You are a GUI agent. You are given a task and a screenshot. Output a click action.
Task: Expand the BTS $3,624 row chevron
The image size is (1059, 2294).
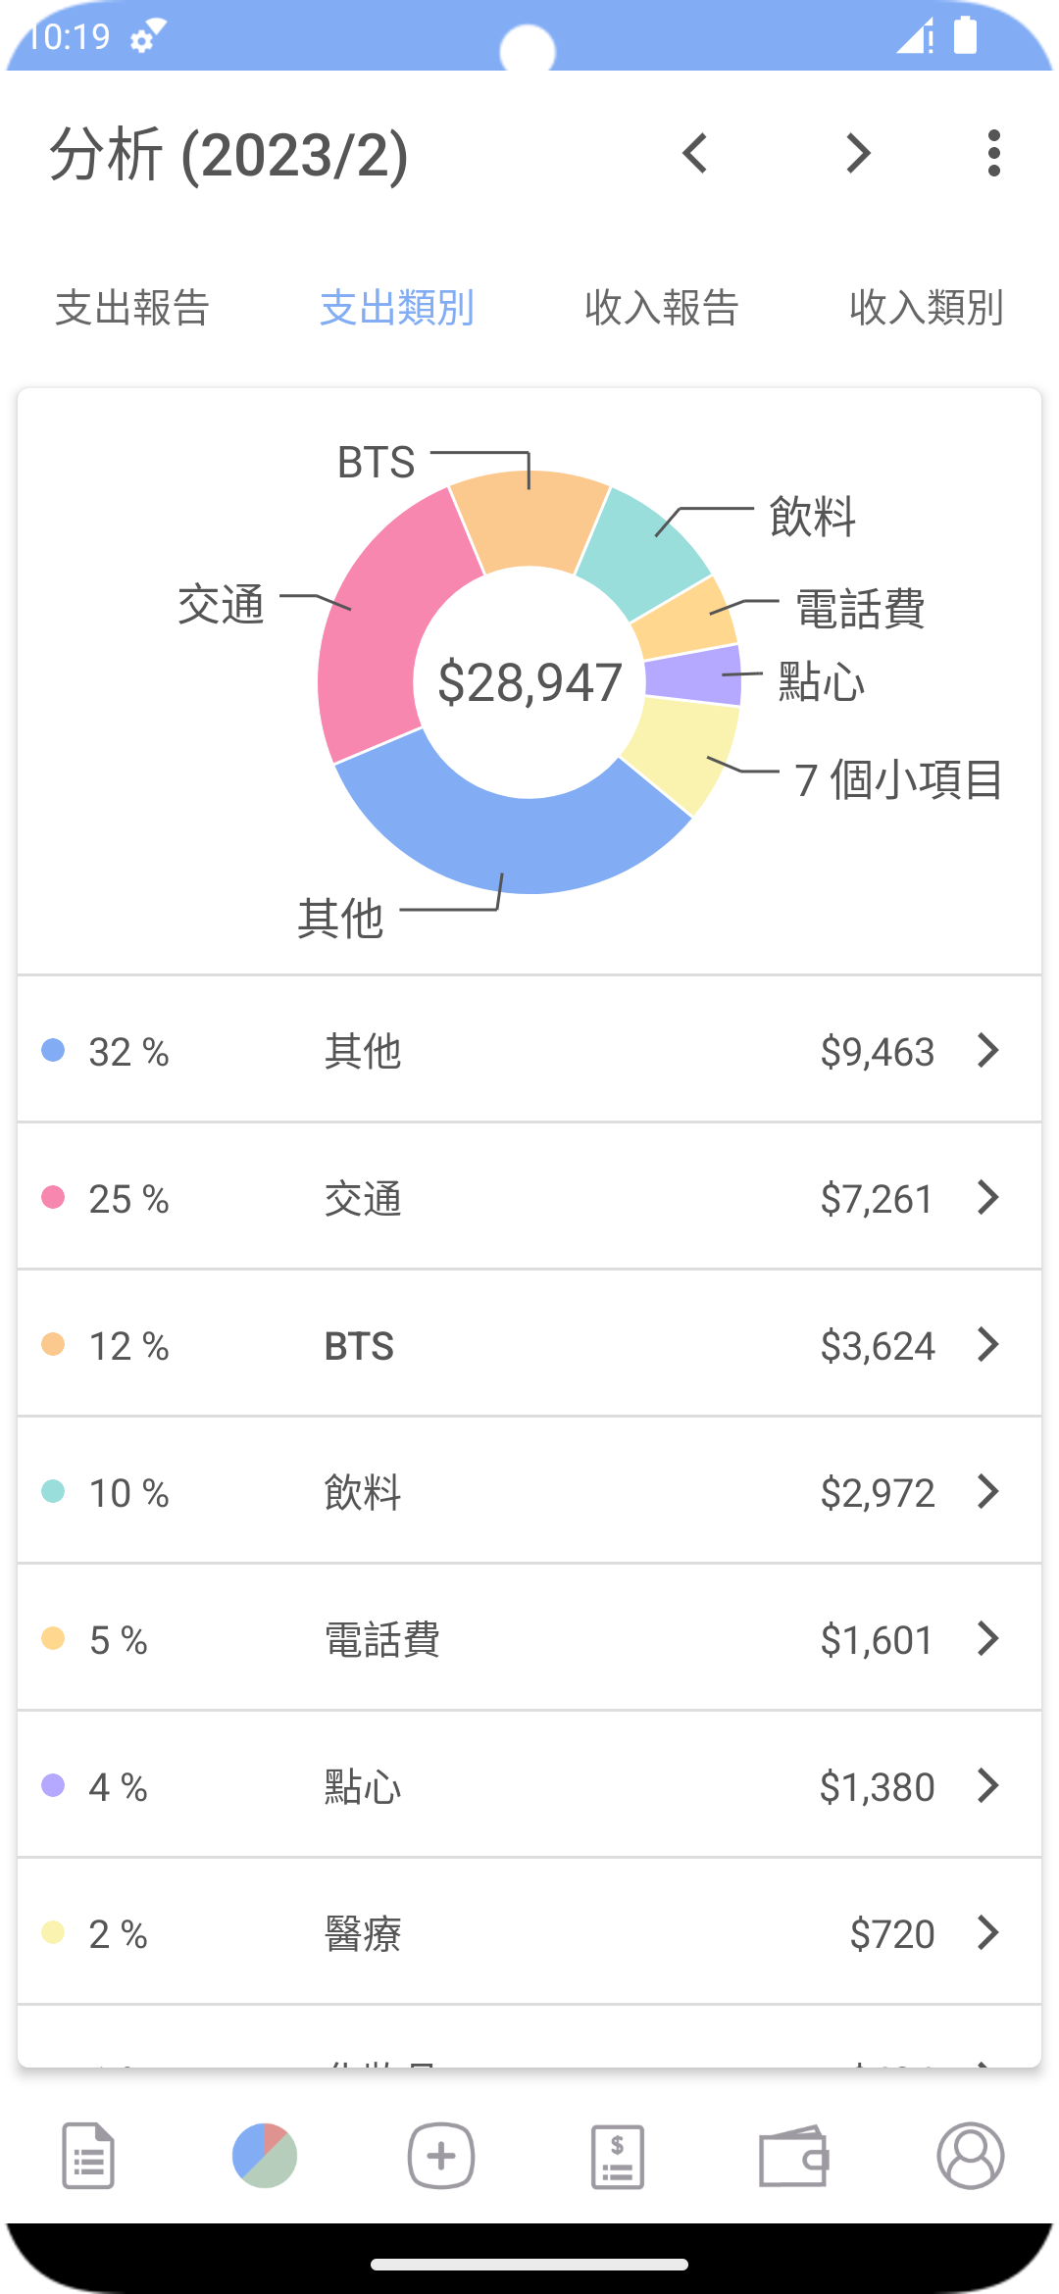click(x=988, y=1344)
